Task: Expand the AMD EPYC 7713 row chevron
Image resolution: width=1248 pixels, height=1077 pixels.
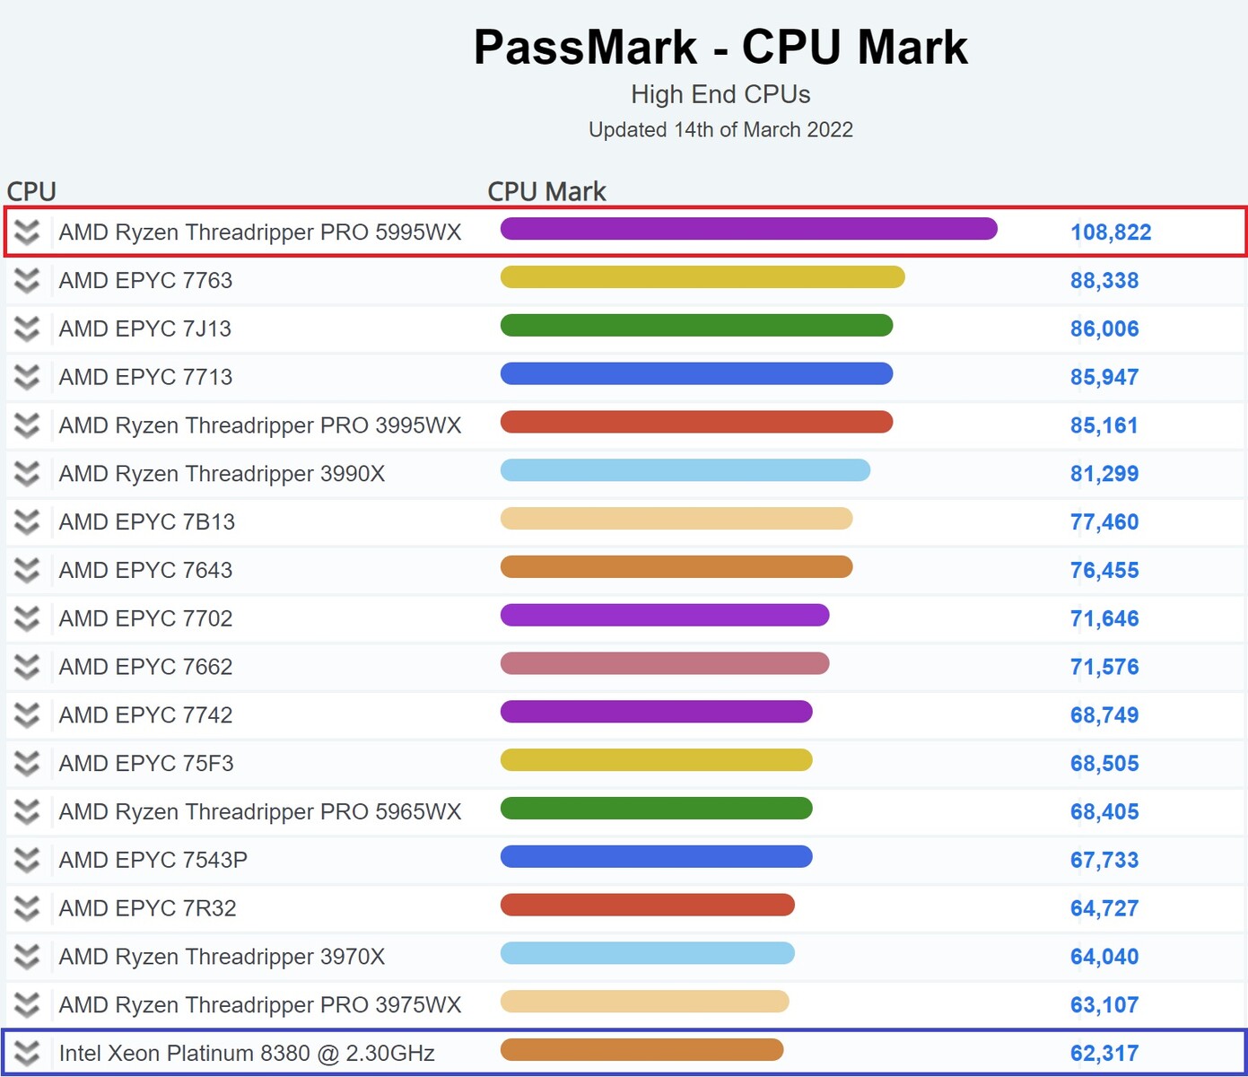Action: click(x=28, y=377)
